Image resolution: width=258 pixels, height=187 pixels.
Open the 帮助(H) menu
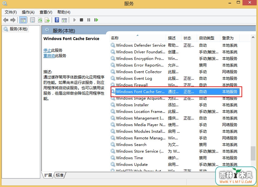pyautogui.click(x=64, y=12)
